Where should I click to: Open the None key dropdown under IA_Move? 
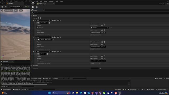43,54
